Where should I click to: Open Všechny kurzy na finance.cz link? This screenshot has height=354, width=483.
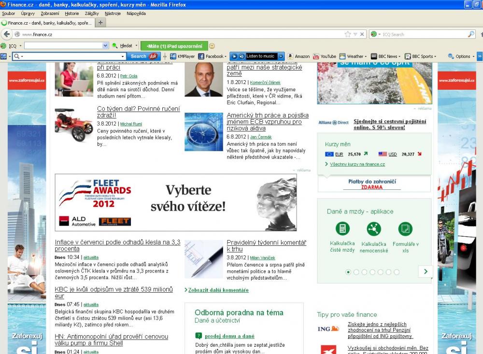point(357,164)
